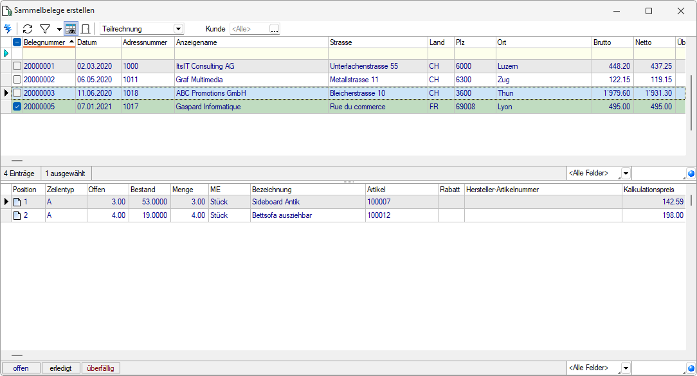697x376 pixels.
Task: Expand the upper Alle Felder field dropdown
Action: [x=626, y=174]
